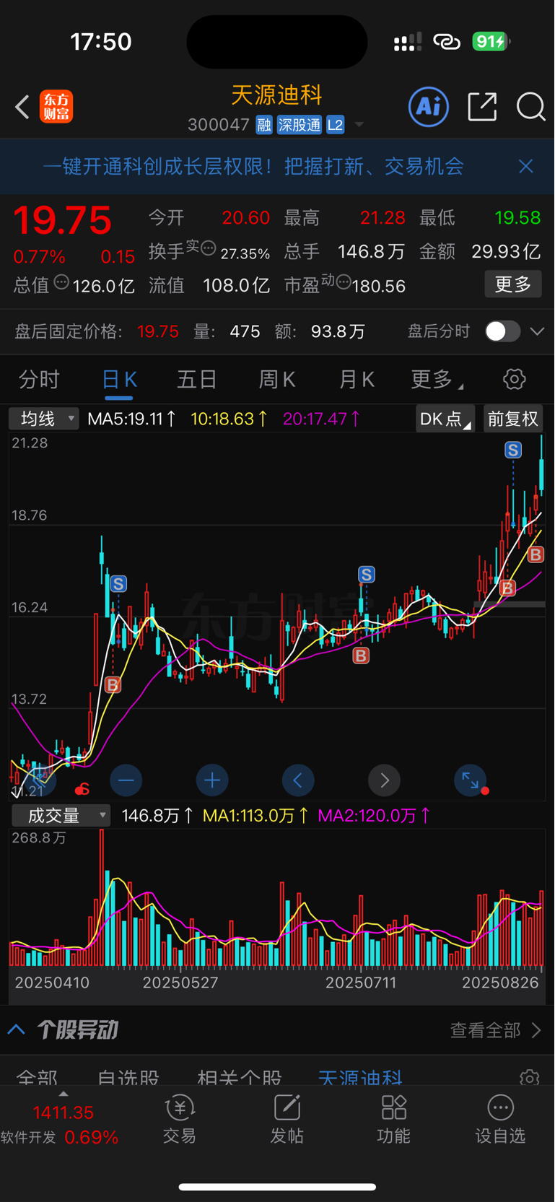
Task: Open the Ai assistant icon
Action: pyautogui.click(x=429, y=107)
